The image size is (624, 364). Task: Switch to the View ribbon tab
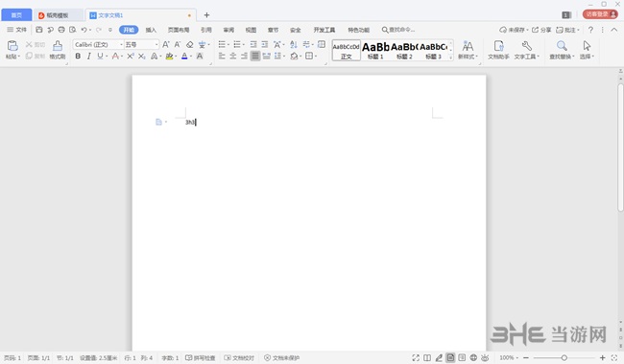[x=251, y=30]
